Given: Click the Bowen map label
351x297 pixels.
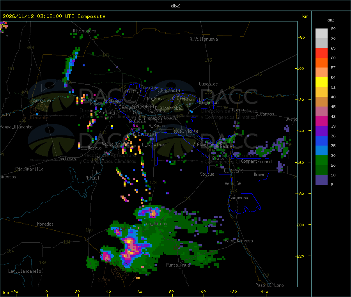Looking at the screenshot, I should 260,174.
